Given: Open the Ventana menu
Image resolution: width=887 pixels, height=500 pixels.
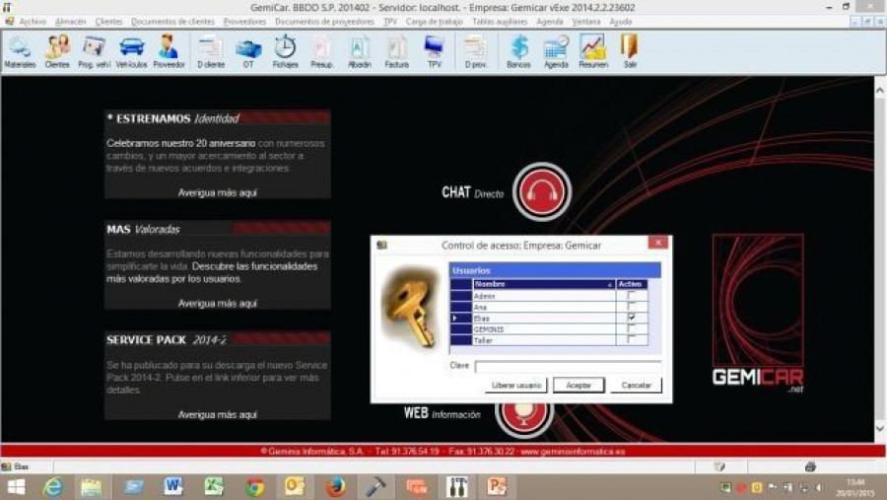Looking at the screenshot, I should point(586,22).
